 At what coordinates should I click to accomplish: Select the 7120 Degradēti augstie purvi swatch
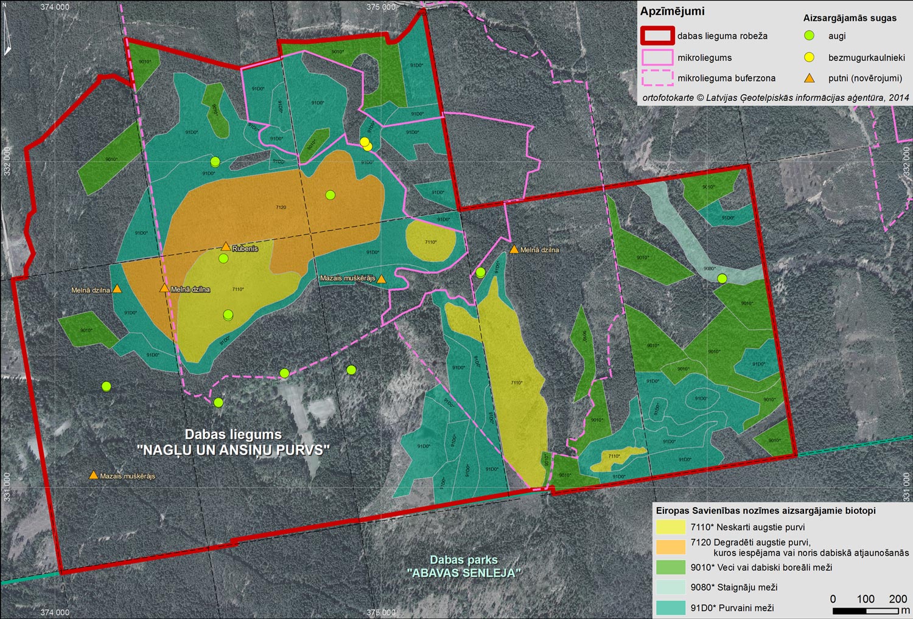(670, 546)
